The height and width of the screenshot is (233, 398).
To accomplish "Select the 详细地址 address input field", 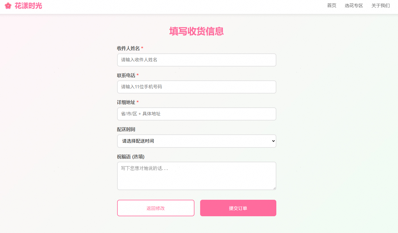I will pyautogui.click(x=196, y=114).
